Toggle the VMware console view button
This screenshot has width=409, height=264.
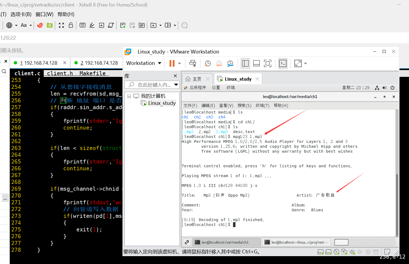coord(283,63)
